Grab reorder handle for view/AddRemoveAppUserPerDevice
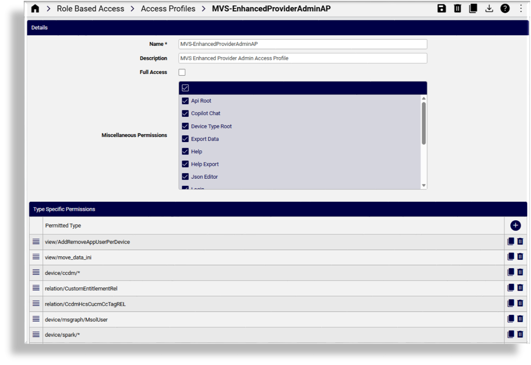531x365 pixels. click(x=36, y=241)
